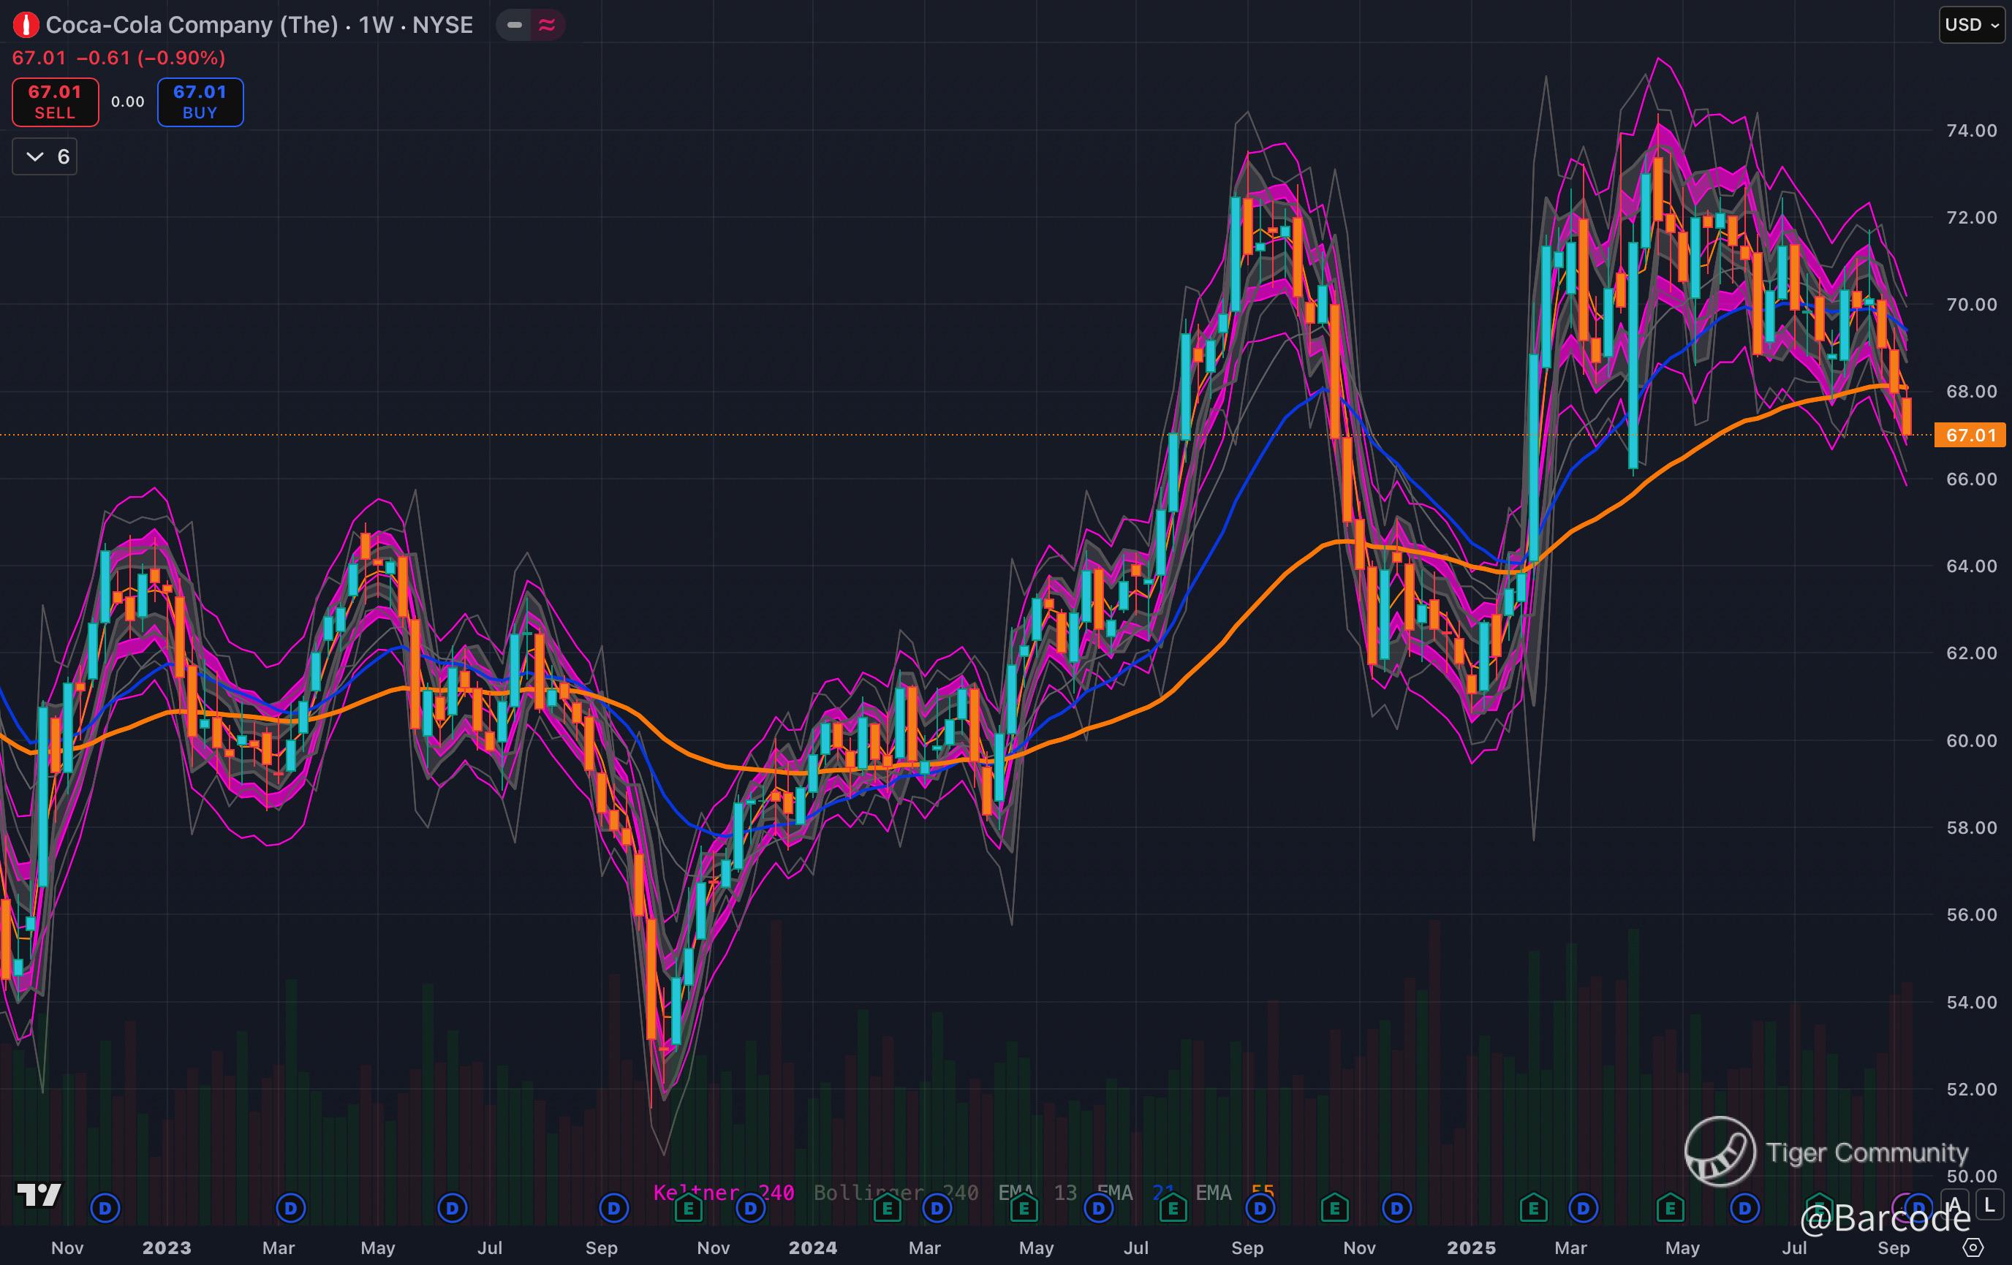The height and width of the screenshot is (1265, 2012).
Task: Open the time axis settings gear
Action: click(x=1972, y=1247)
